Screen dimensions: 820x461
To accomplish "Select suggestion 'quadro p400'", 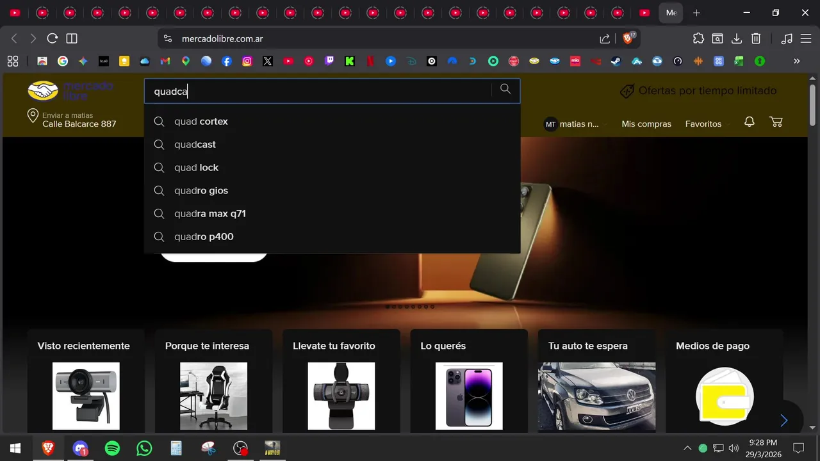I will [332, 237].
